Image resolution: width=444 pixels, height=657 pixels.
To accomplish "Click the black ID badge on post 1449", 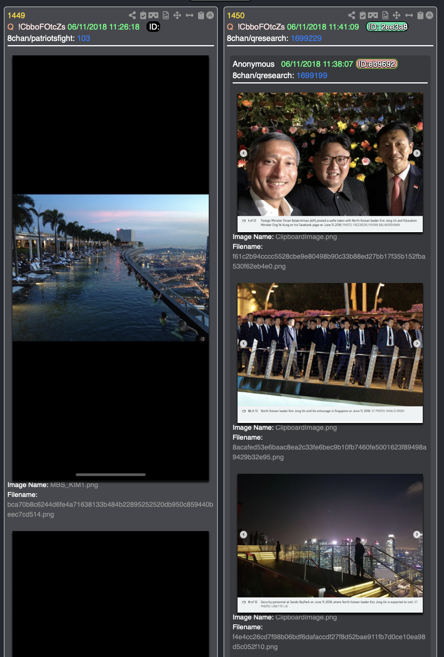I will pyautogui.click(x=154, y=27).
